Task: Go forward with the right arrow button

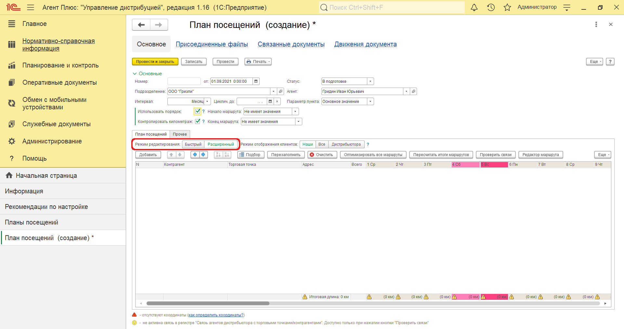Action: [159, 25]
